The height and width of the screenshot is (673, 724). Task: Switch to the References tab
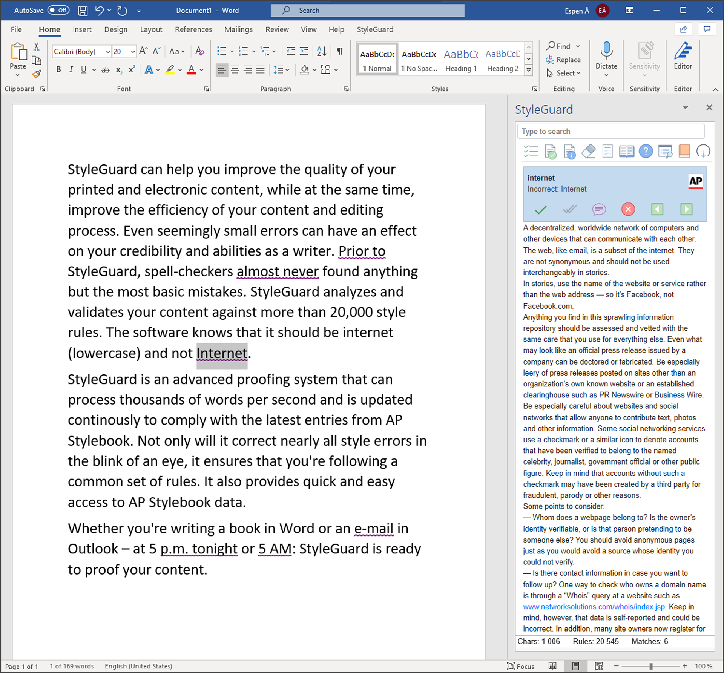193,29
